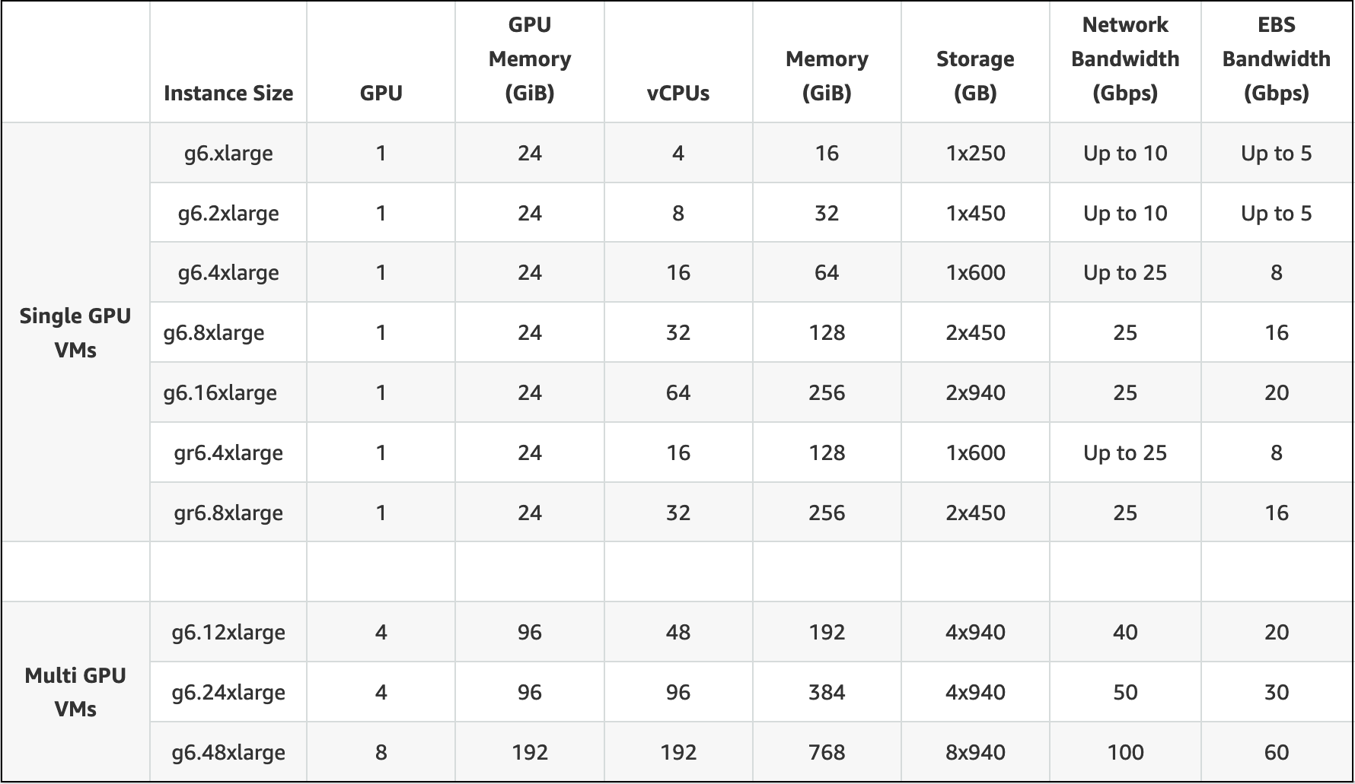Select the g6.xlarge instance size cell
This screenshot has height=784, width=1355.
click(228, 153)
